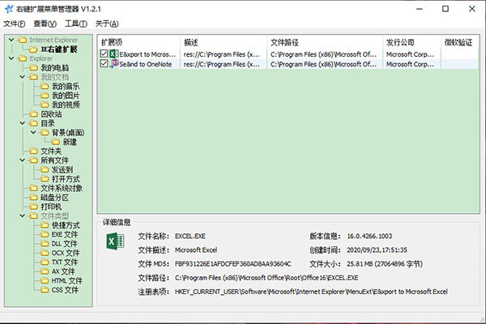
Task: Click the EXCEL.EXE file name value
Action: (190, 237)
